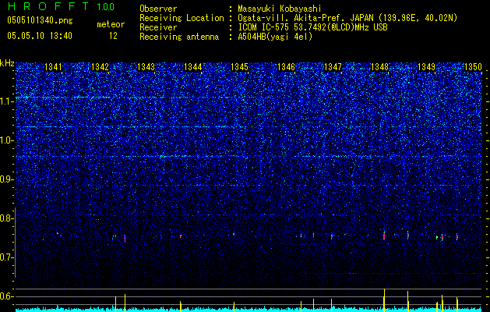
Task: Click the "Receiving Location" label
Action: [x=182, y=18]
